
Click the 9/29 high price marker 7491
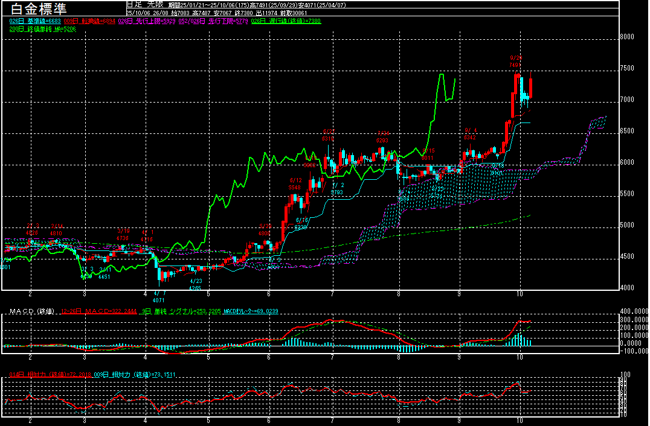pos(515,65)
